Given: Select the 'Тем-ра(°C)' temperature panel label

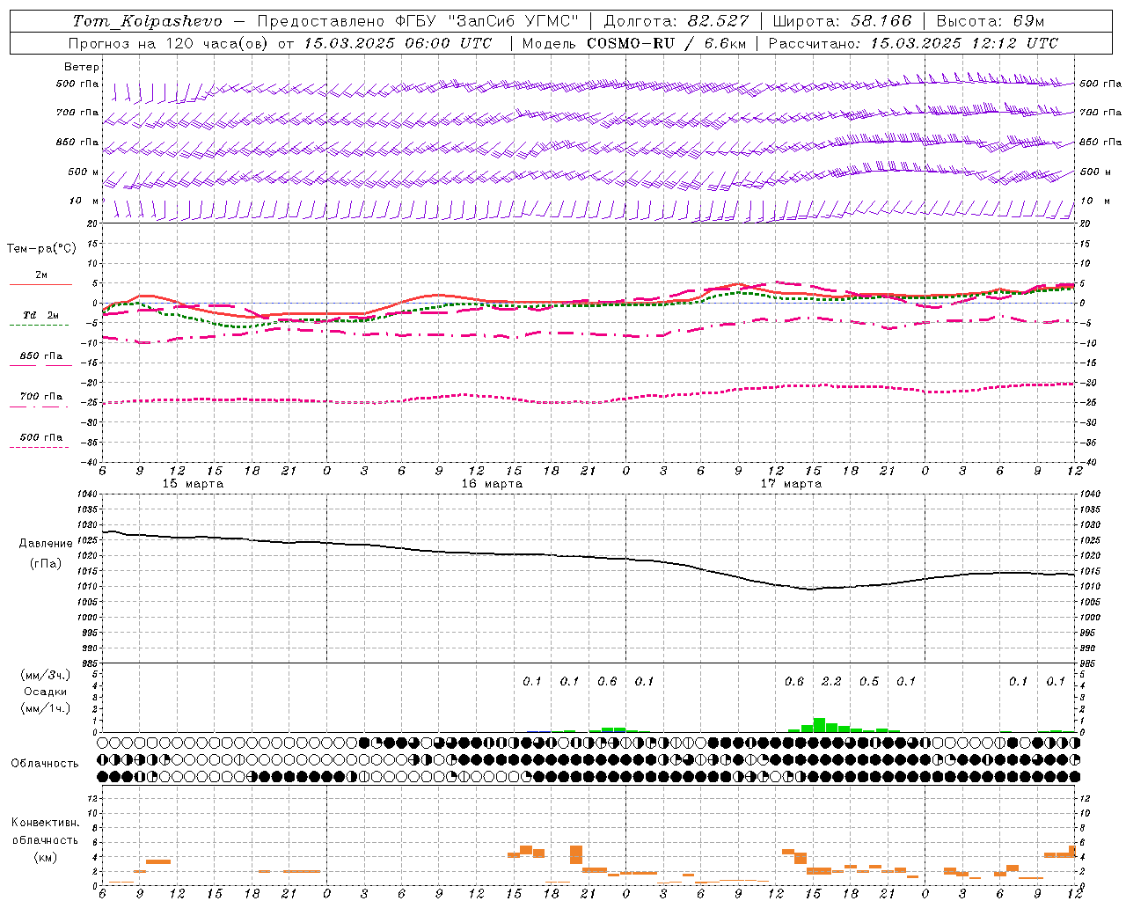Looking at the screenshot, I should click(41, 248).
